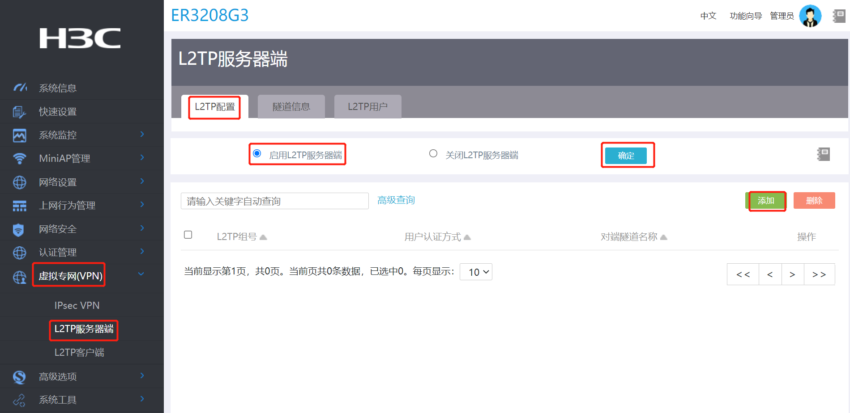850x413 pixels.
Task: Click the red 删除 button
Action: coord(814,201)
